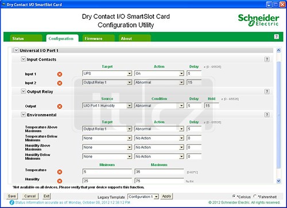Screen dimensions: 287x208
Task: Click the Schneider Electric logo
Action: pyautogui.click(x=258, y=20)
